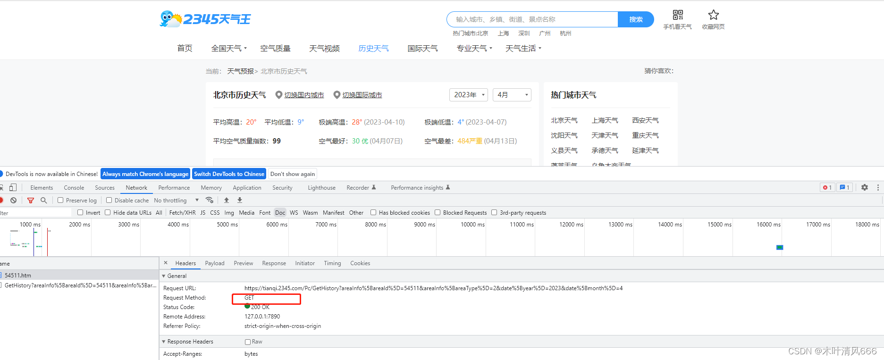Click the export HAR download arrow icon

tap(240, 200)
